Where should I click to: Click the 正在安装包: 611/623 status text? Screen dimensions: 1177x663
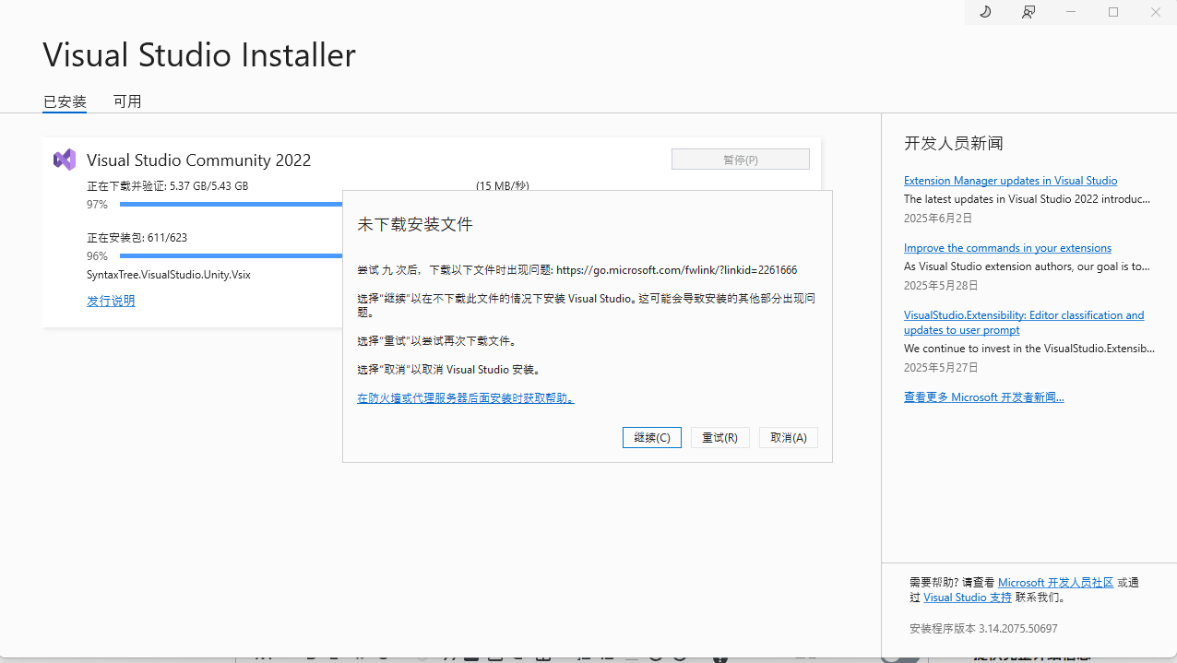click(137, 237)
